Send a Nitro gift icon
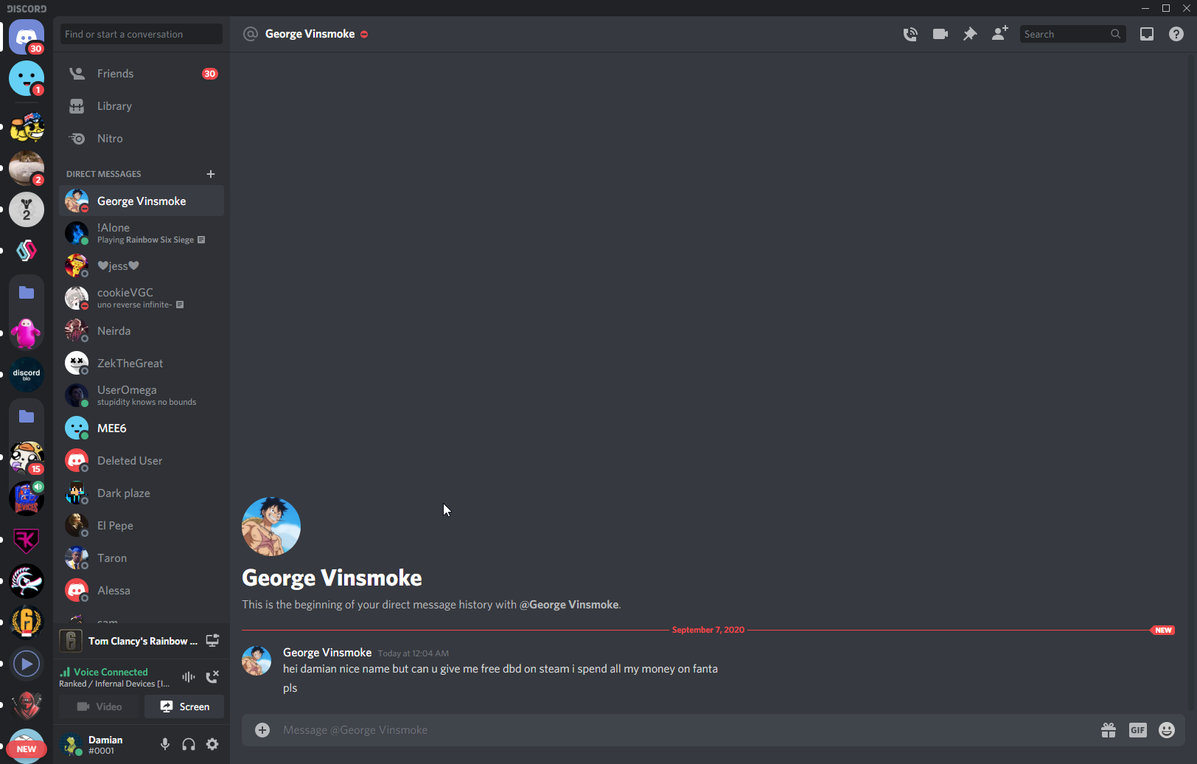The height and width of the screenshot is (764, 1197). point(1109,730)
